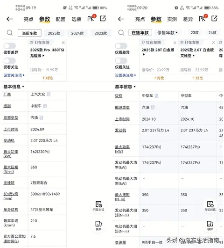Screen dimensions: 224x248
Task: Add 28T 白金版 to comparison via +对比
Action: pyautogui.click(x=159, y=78)
